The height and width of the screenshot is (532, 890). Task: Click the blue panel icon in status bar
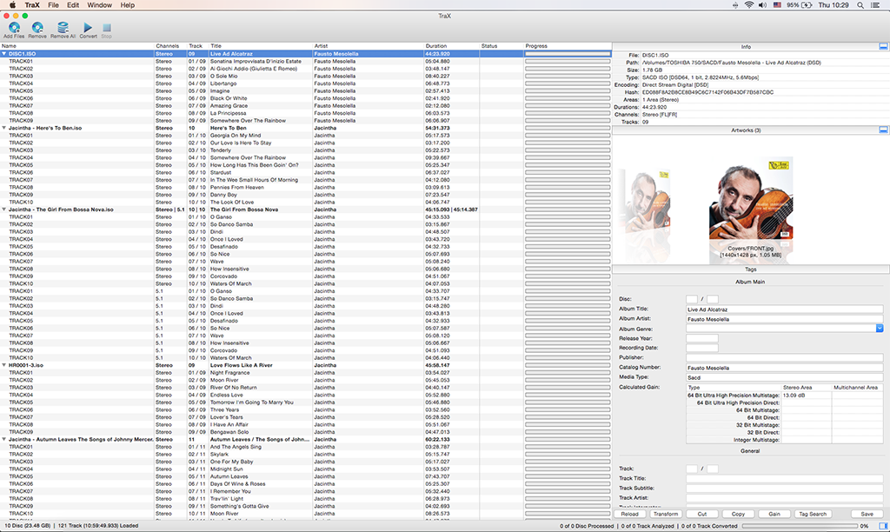(883, 526)
